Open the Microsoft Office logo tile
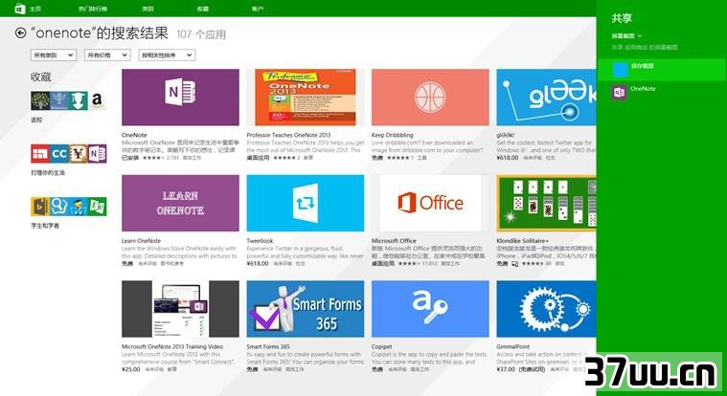Image resolution: width=727 pixels, height=396 pixels. coord(430,203)
